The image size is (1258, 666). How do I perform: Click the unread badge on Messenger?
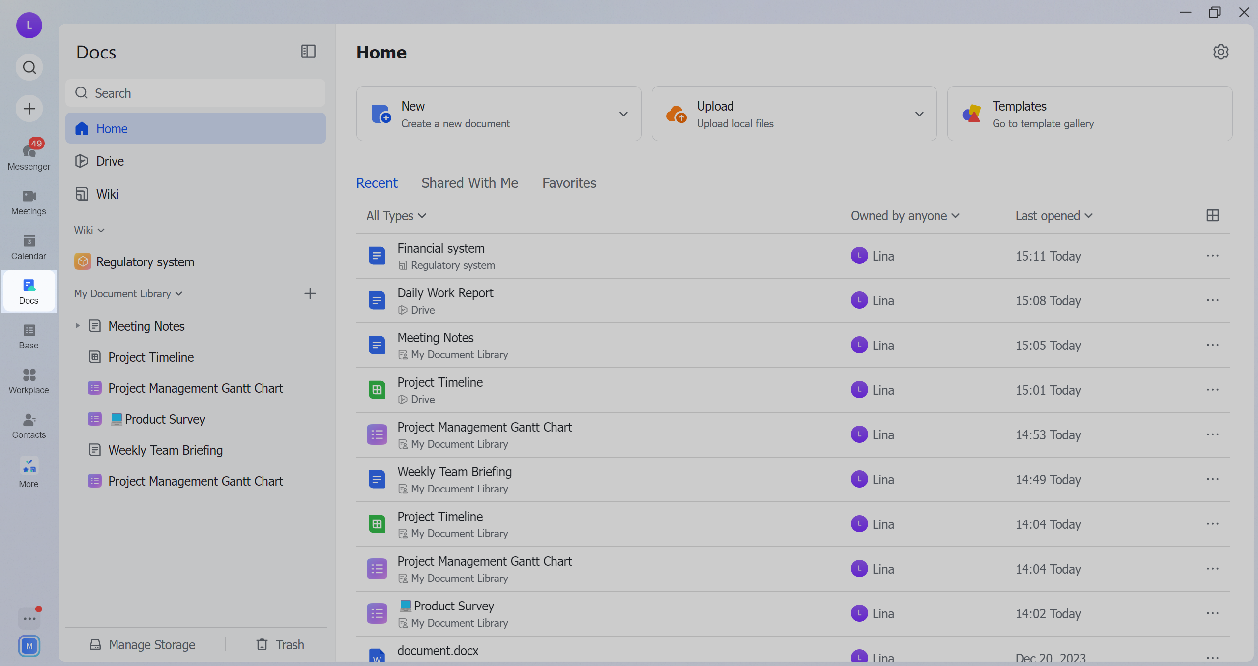pos(37,144)
